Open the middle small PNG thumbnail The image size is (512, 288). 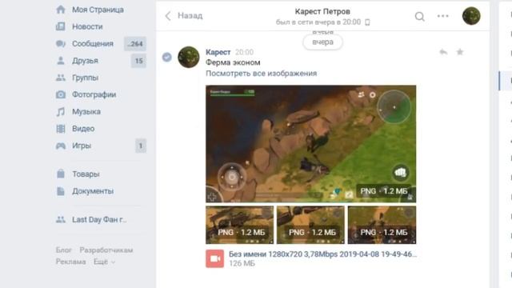310,225
